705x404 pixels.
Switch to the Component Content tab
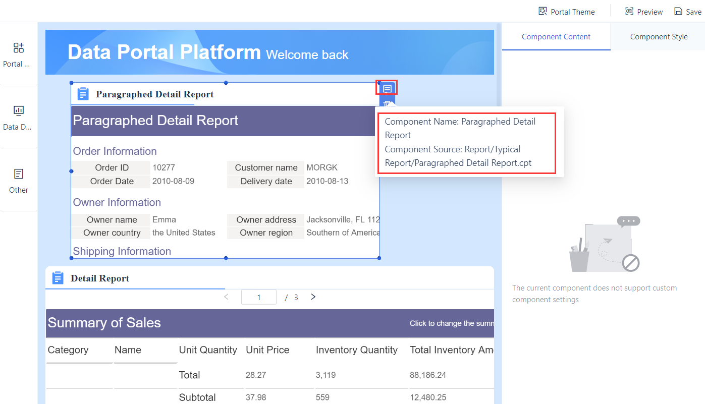coord(556,36)
